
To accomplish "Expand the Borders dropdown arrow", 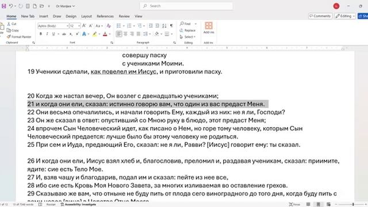I will pos(172,34).
